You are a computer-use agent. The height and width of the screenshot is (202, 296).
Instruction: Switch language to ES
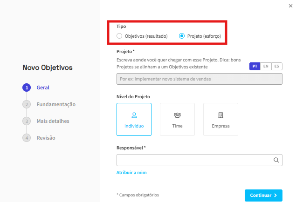[x=277, y=67]
